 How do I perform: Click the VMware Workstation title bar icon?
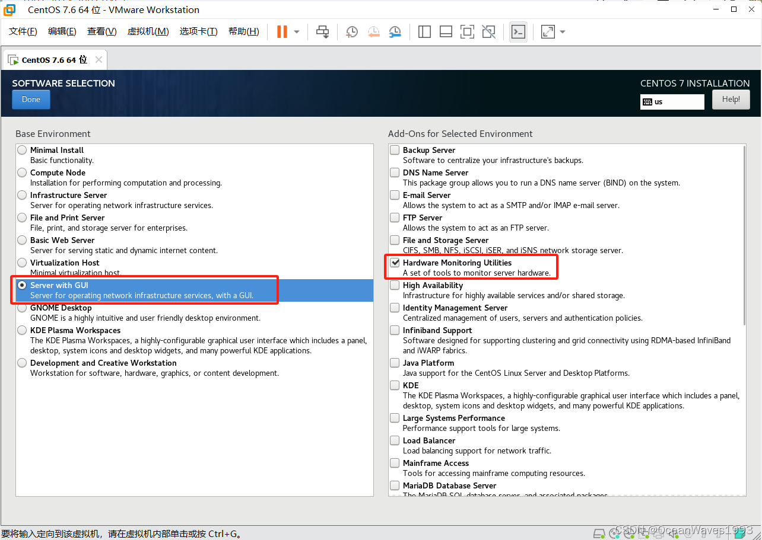click(x=9, y=9)
